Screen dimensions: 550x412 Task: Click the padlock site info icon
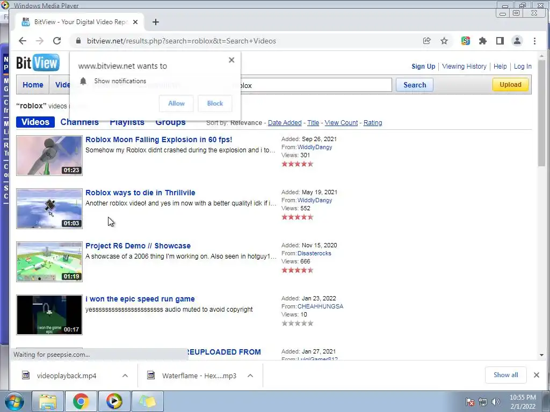(78, 41)
